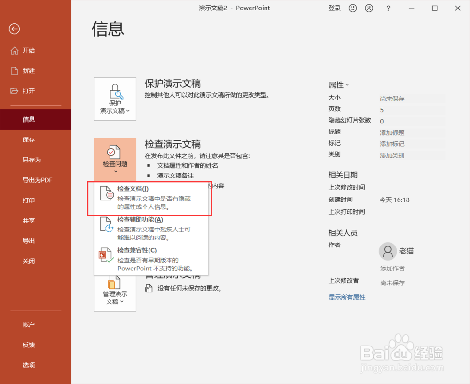Screen dimensions: 470x384
Task: Expand the 保护演示文稿 dropdown button
Action: tap(115, 99)
